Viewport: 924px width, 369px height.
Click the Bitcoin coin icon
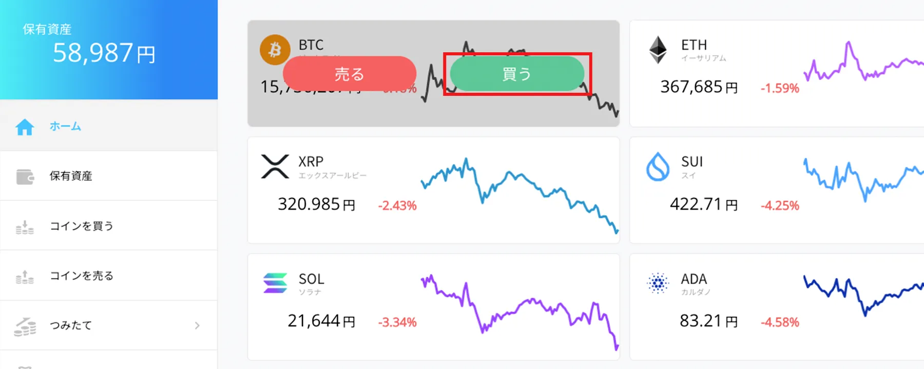pyautogui.click(x=275, y=49)
